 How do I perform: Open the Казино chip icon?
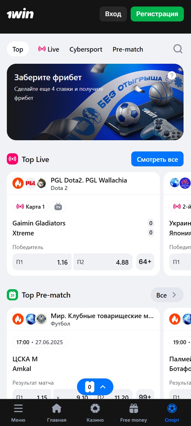(x=95, y=408)
